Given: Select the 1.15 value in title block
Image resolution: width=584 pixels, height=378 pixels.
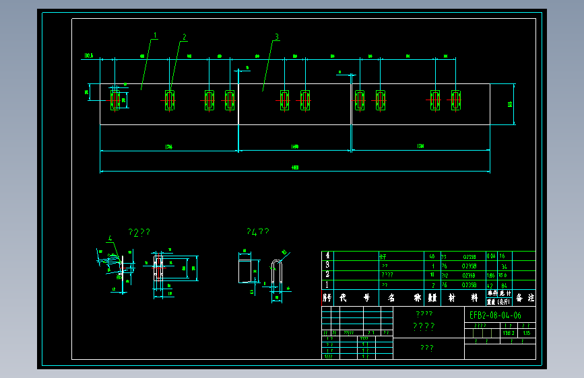Looking at the screenshot, I should (527, 333).
